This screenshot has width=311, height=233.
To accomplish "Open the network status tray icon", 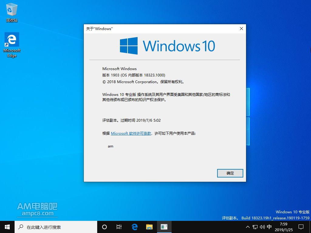I will pos(255,227).
